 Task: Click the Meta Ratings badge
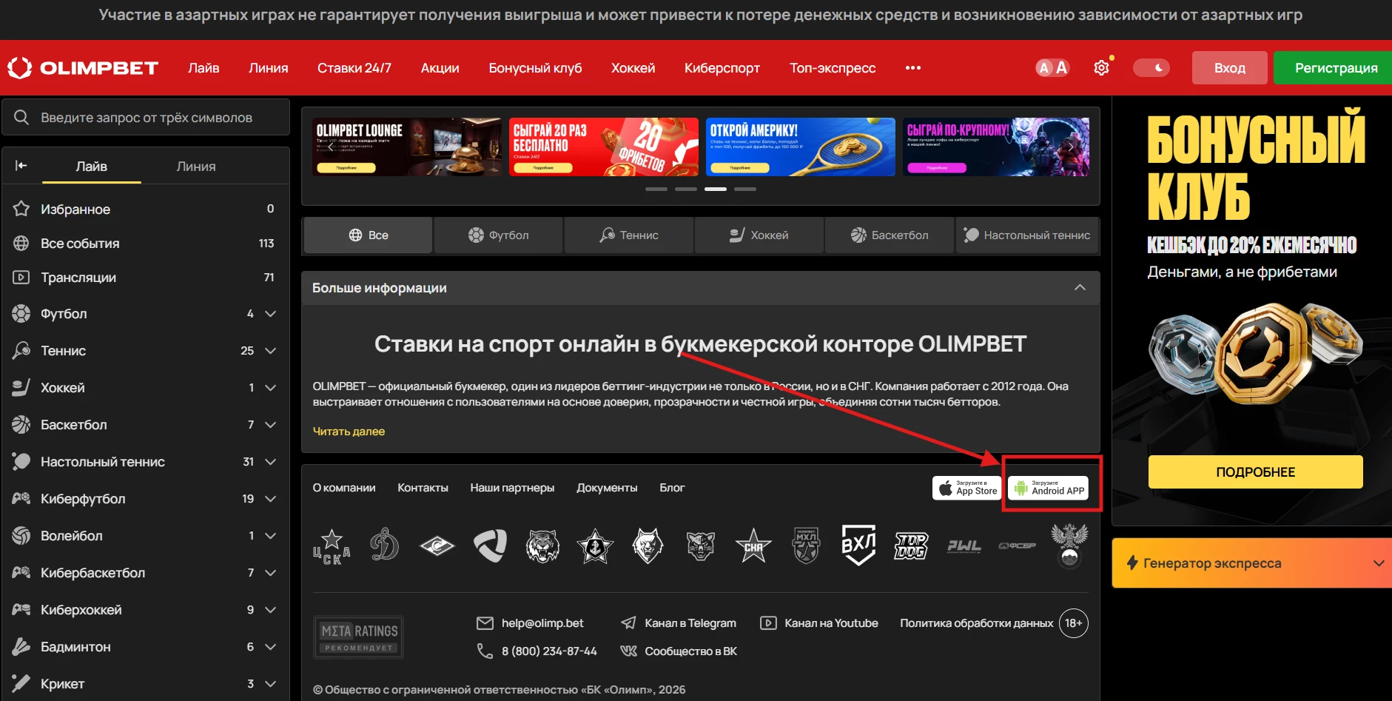coord(358,637)
